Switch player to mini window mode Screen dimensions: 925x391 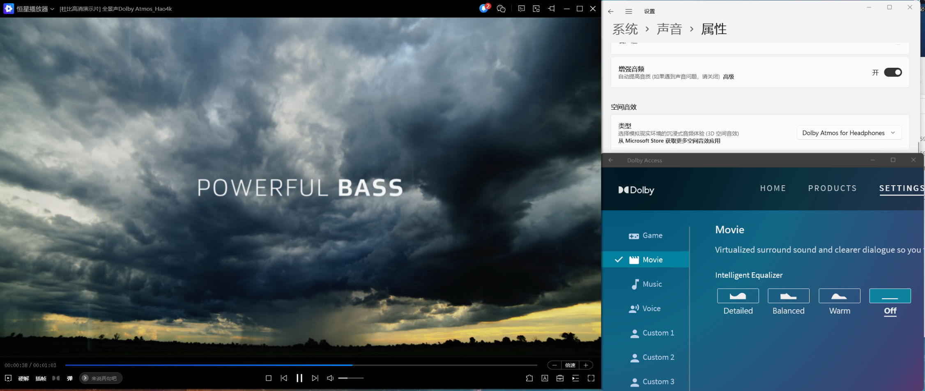536,9
